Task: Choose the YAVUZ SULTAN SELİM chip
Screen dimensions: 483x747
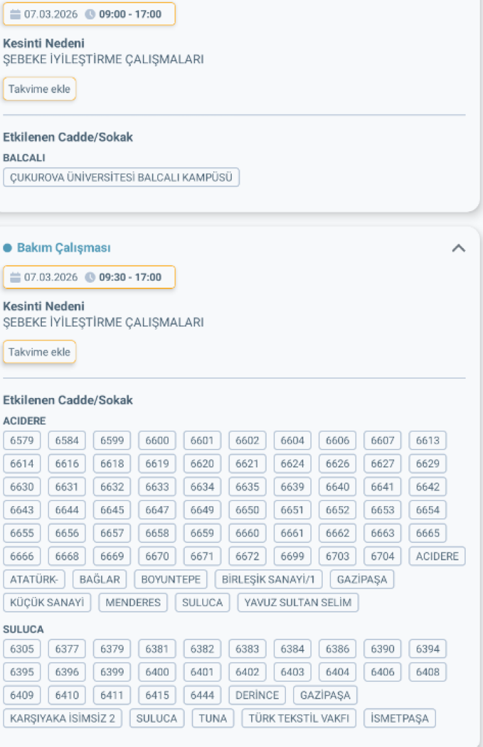Action: [298, 603]
